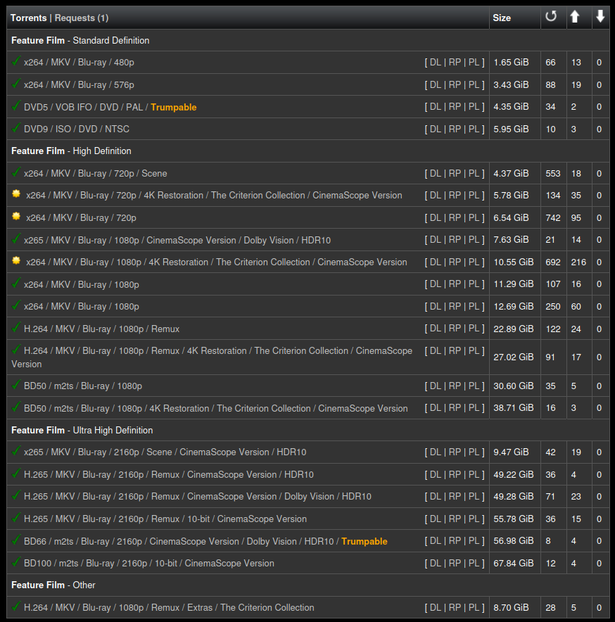
Task: Click the gold star on the 6.54 GiB torrent
Action: click(x=16, y=216)
